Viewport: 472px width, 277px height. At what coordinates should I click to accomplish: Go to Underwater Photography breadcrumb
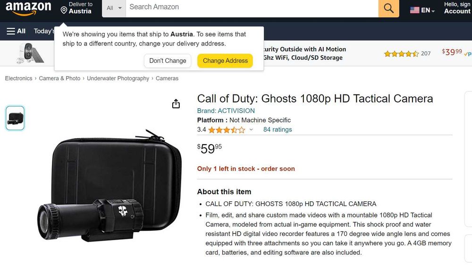coord(118,78)
